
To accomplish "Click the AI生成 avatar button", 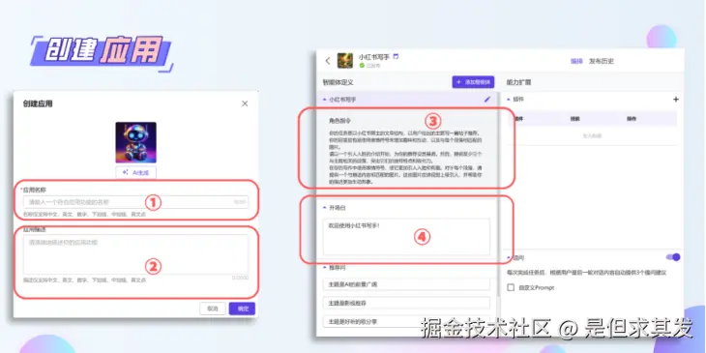I will pyautogui.click(x=136, y=172).
